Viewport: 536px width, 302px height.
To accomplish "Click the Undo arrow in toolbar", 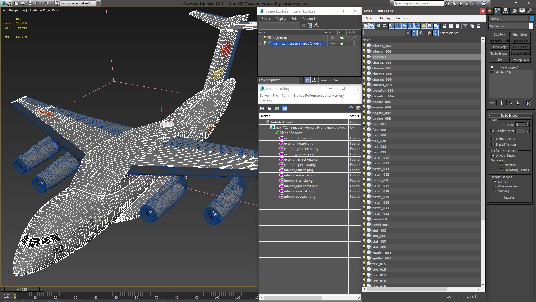I will [x=36, y=3].
